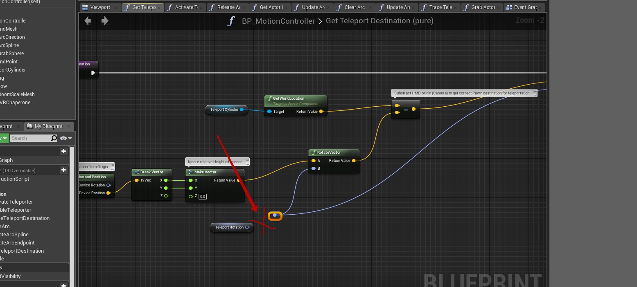Click the selected reroute node

[275, 215]
